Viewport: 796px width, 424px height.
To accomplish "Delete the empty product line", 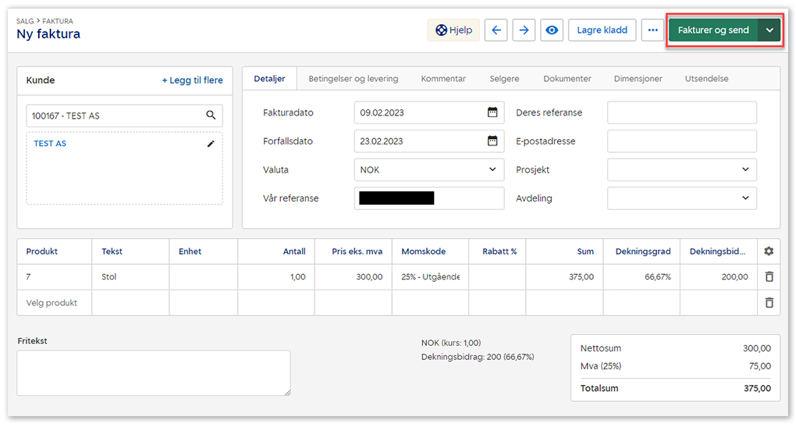I will [769, 303].
